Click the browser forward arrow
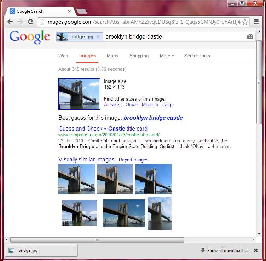 point(21,22)
